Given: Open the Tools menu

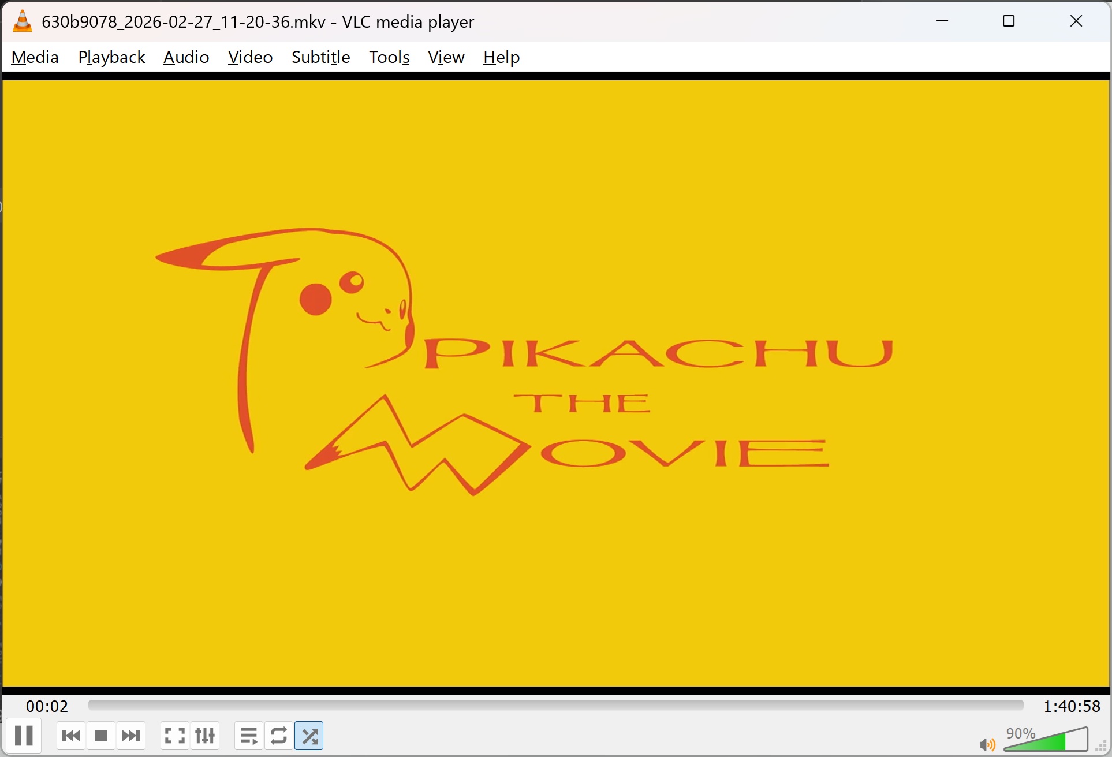Looking at the screenshot, I should (x=389, y=57).
